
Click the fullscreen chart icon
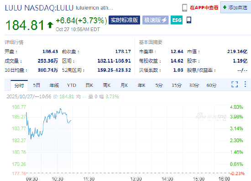235,84
